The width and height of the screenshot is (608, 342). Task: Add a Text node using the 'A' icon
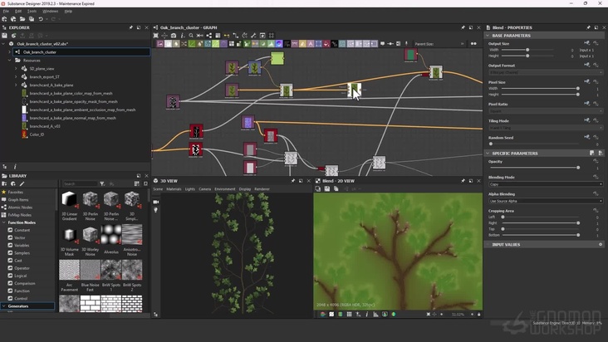311,44
